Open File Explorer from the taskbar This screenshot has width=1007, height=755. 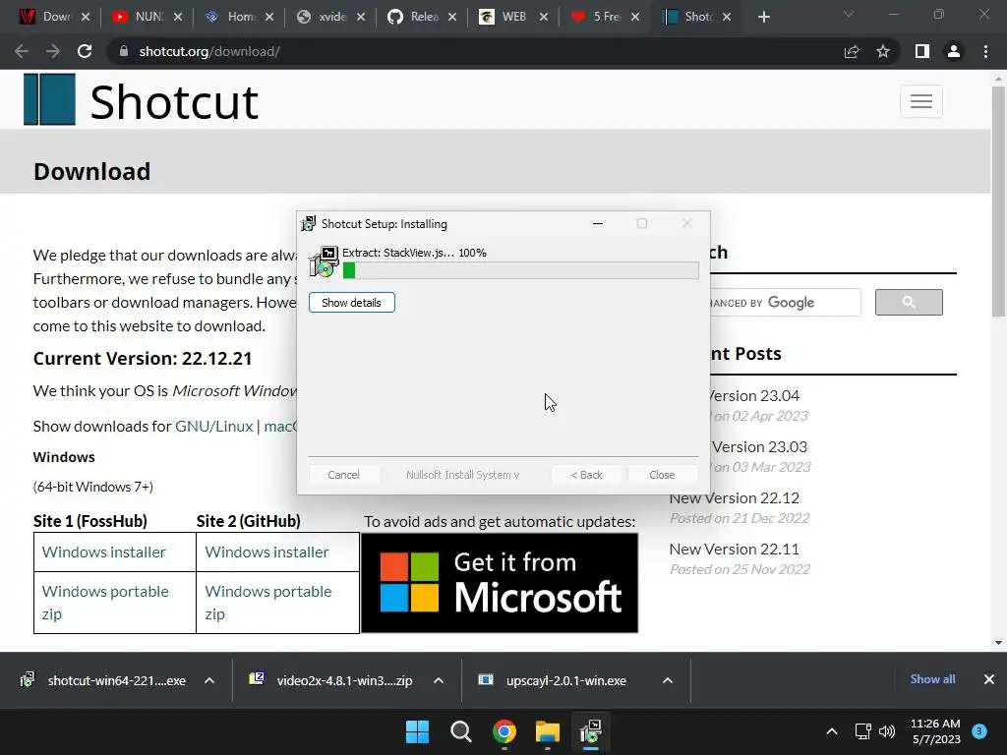(548, 731)
